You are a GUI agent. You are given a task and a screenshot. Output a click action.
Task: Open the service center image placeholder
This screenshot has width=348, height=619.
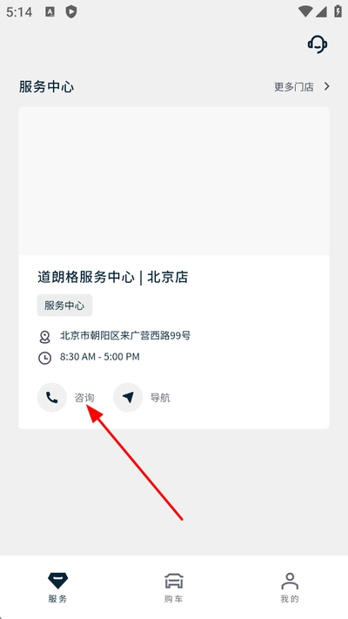coord(174,181)
